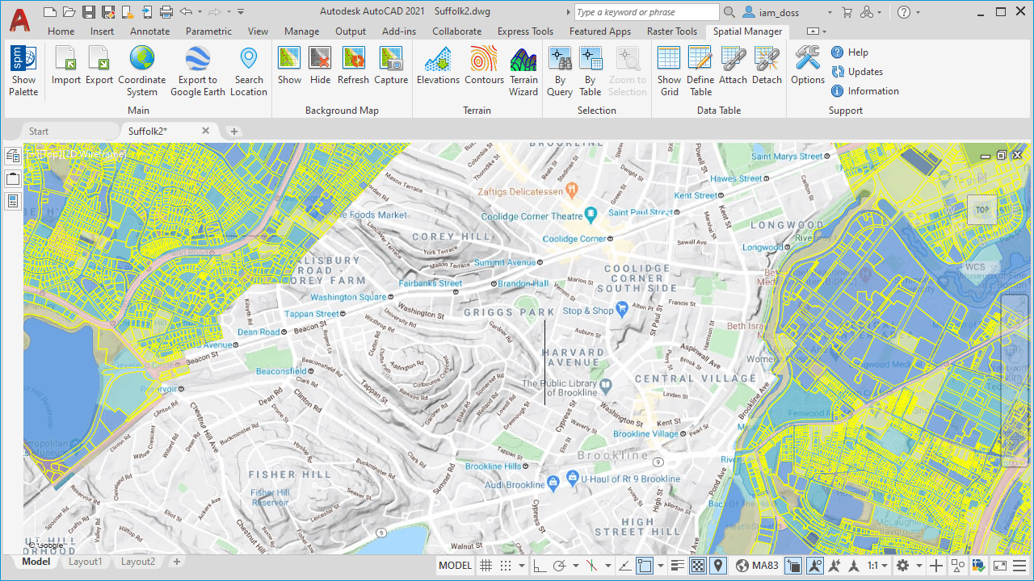This screenshot has width=1034, height=581.
Task: Launch the Terrain Wizard
Action: point(523,71)
